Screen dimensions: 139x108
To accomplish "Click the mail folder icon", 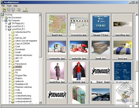I will pyautogui.click(x=13, y=61).
